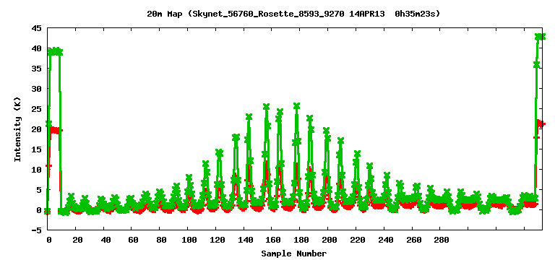Click the 45 tick label on y-axis
Viewport: 555px width, 260px height.
point(36,28)
